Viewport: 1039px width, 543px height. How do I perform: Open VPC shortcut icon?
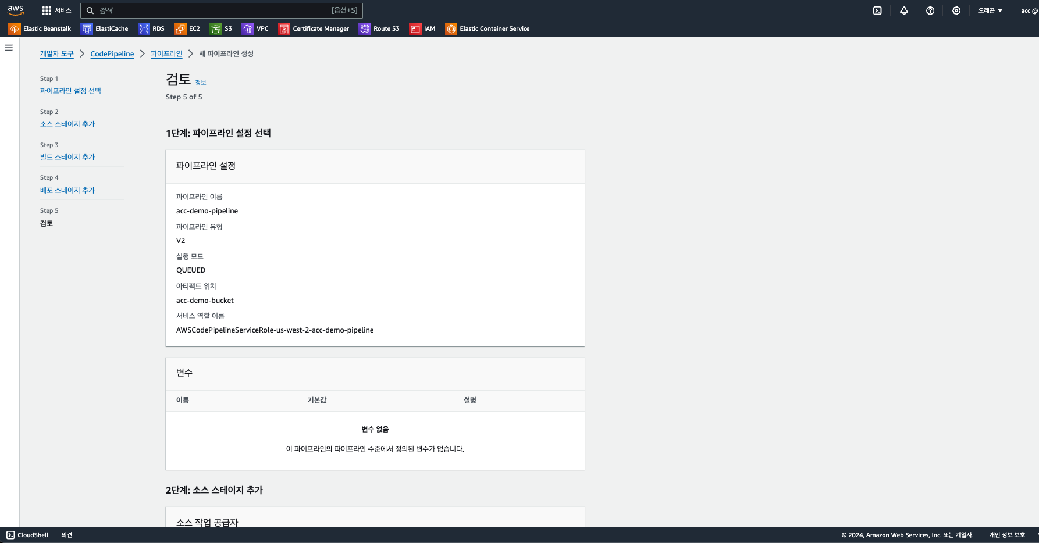[248, 28]
